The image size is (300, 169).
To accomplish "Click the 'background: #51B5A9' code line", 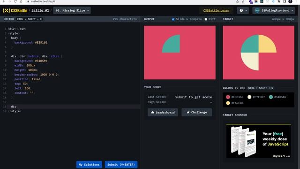I will (x=31, y=61).
